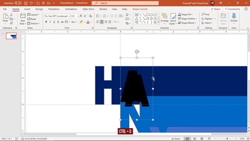
Task: Toggle the AutoSave switch
Action: click(18, 3)
